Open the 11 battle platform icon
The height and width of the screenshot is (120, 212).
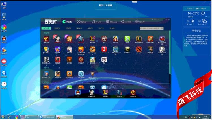tap(58, 75)
